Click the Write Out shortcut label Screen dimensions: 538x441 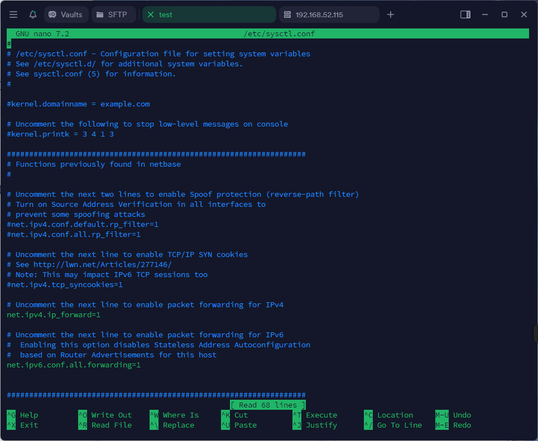point(112,415)
